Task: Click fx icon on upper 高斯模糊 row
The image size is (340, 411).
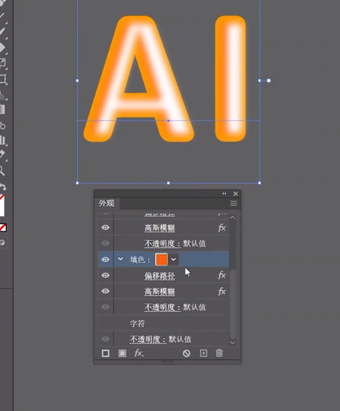Action: click(221, 227)
